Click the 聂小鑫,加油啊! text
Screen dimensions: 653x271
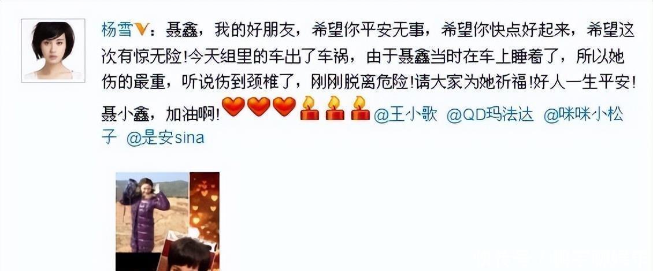161,114
